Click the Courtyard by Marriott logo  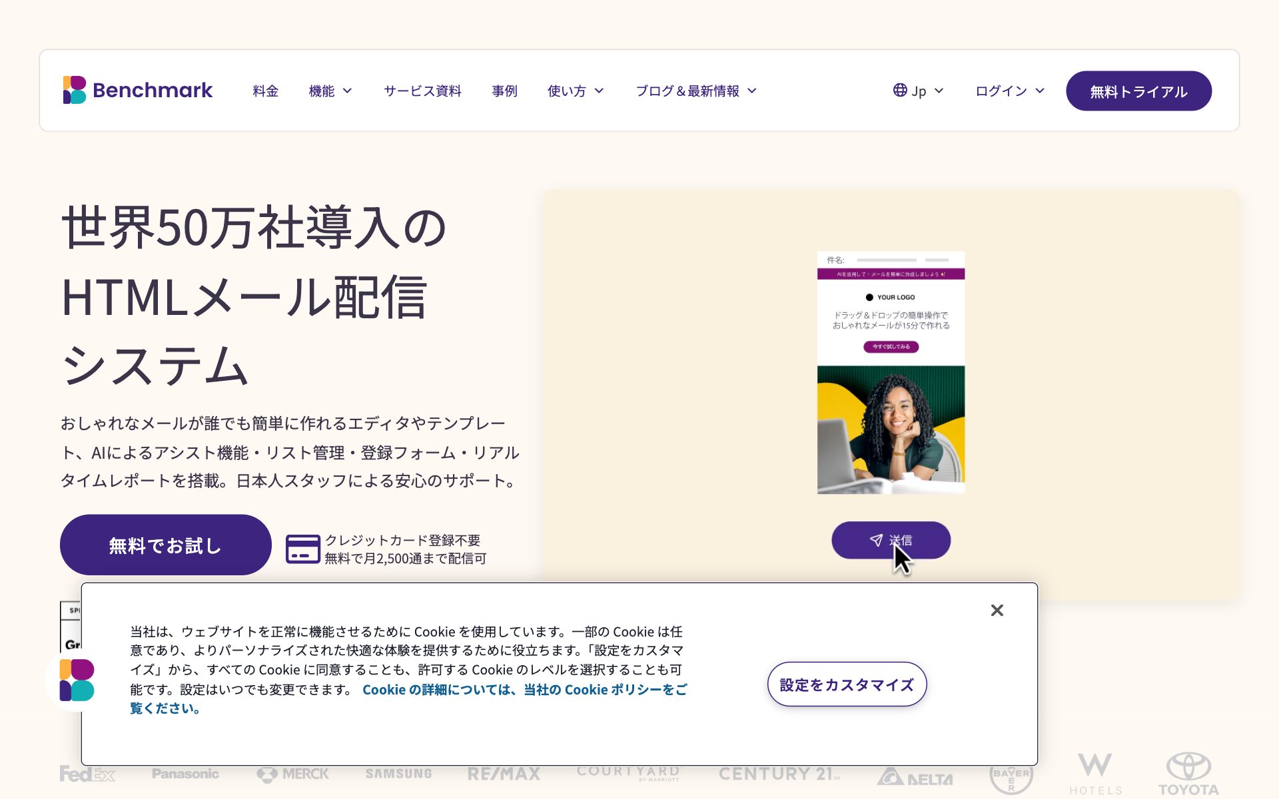click(628, 773)
